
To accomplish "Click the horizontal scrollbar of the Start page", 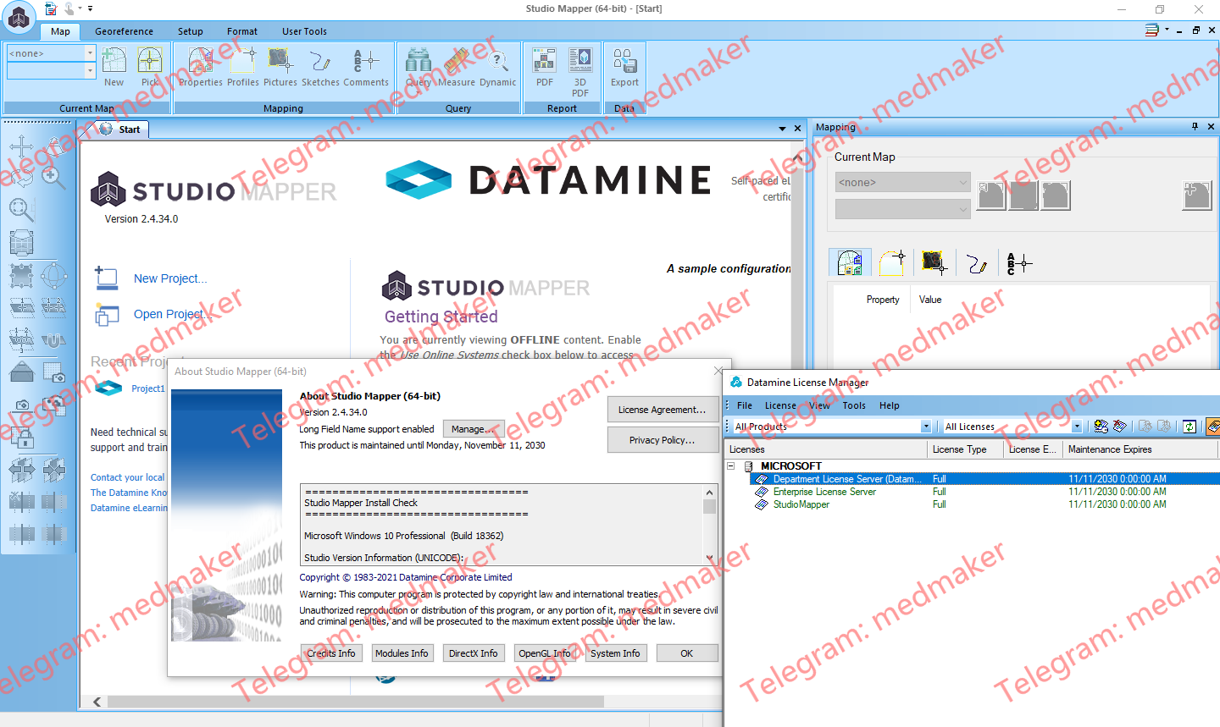I will point(356,702).
